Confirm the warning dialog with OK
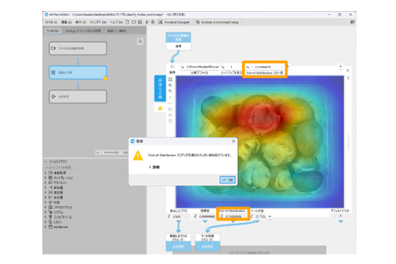The height and width of the screenshot is (264, 396). pyautogui.click(x=227, y=180)
